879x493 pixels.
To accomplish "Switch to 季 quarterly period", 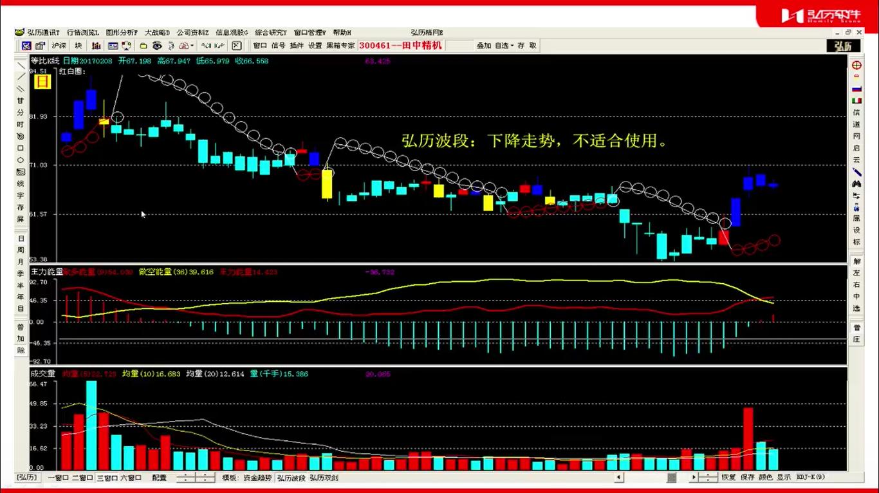I will [21, 274].
